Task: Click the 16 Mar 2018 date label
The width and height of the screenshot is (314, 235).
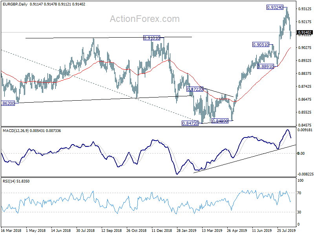Action: point(11,231)
